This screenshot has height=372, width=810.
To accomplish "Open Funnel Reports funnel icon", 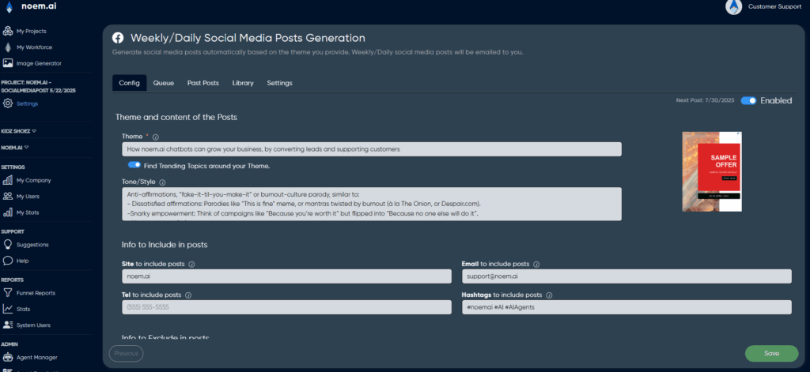I will click(x=8, y=292).
